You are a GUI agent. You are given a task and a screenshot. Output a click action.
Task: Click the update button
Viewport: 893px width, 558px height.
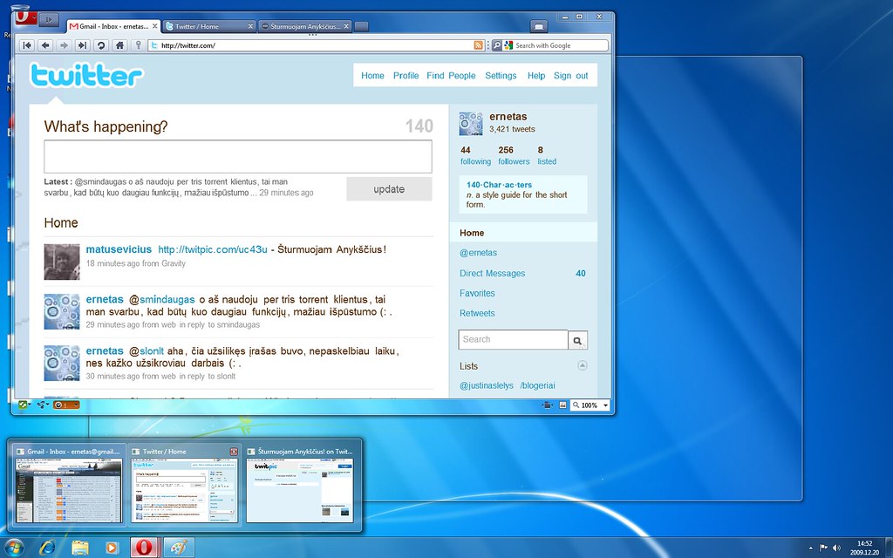[389, 189]
